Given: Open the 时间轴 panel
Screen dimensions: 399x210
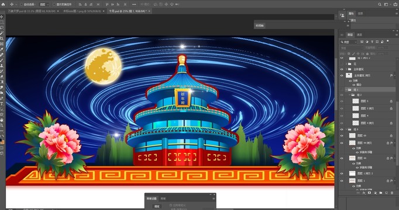Looking at the screenshot, I should click(x=260, y=26).
